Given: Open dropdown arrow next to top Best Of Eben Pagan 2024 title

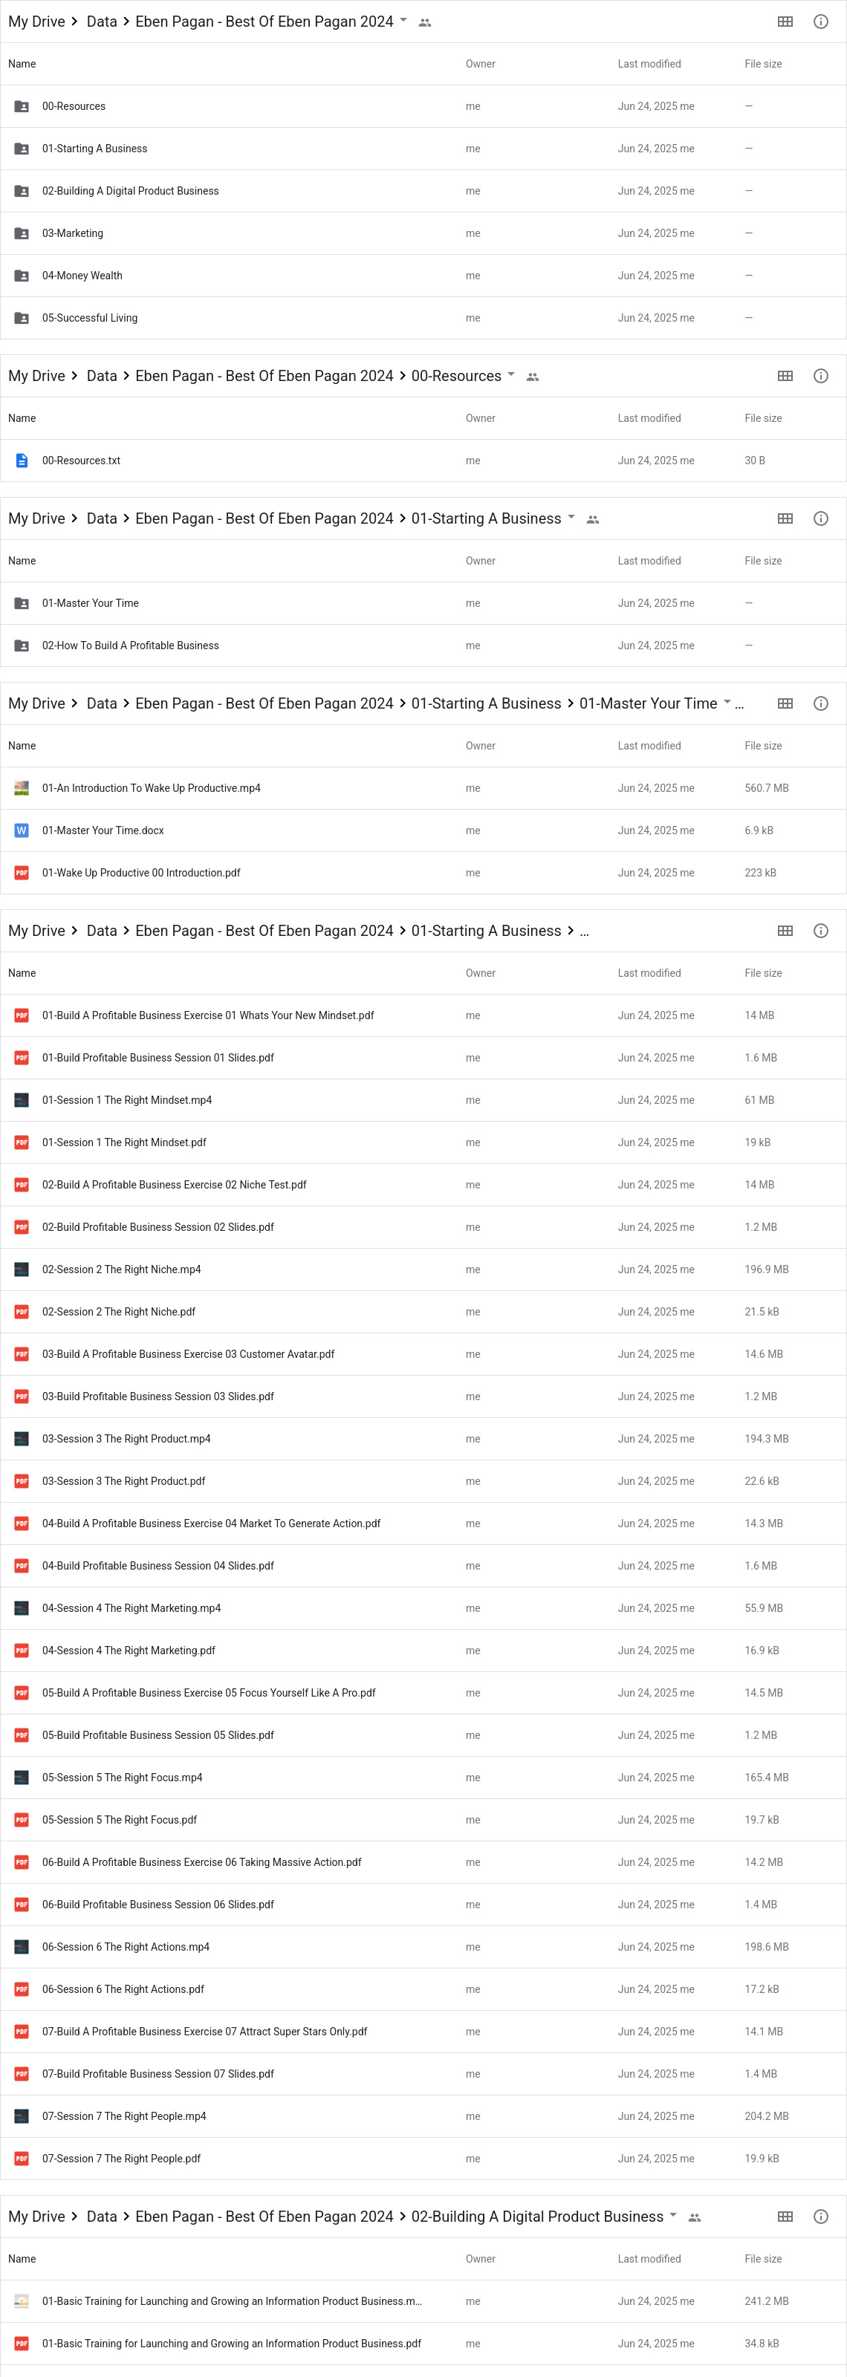Looking at the screenshot, I should [x=403, y=20].
